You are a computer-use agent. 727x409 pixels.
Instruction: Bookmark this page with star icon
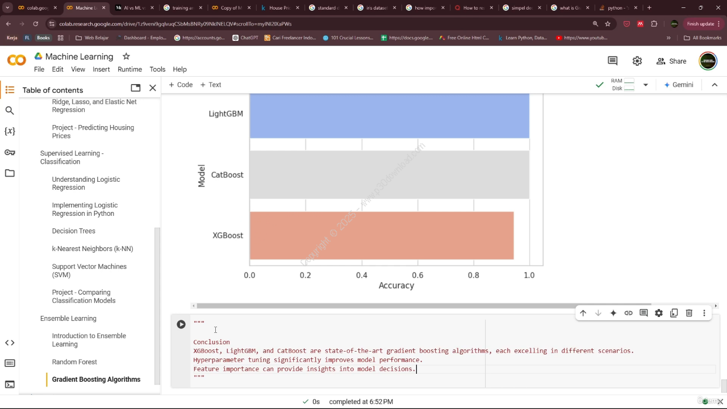[608, 24]
